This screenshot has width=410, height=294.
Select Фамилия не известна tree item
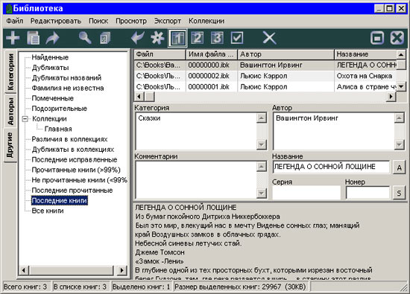[68, 88]
